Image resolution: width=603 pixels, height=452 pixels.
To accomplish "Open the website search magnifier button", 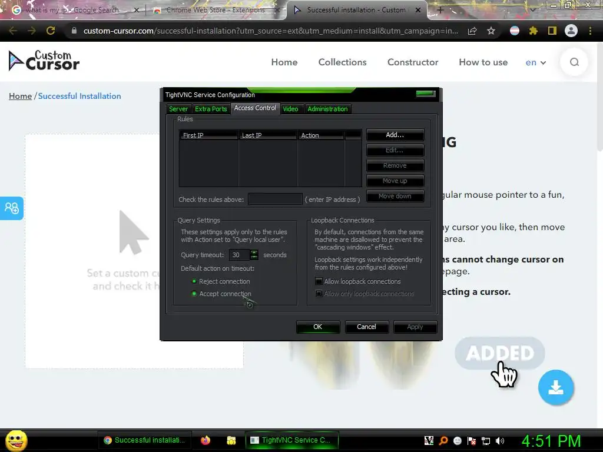I will click(574, 62).
